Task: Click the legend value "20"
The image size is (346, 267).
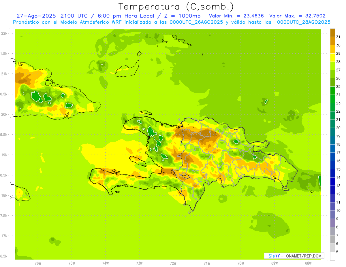Action: click(339, 128)
